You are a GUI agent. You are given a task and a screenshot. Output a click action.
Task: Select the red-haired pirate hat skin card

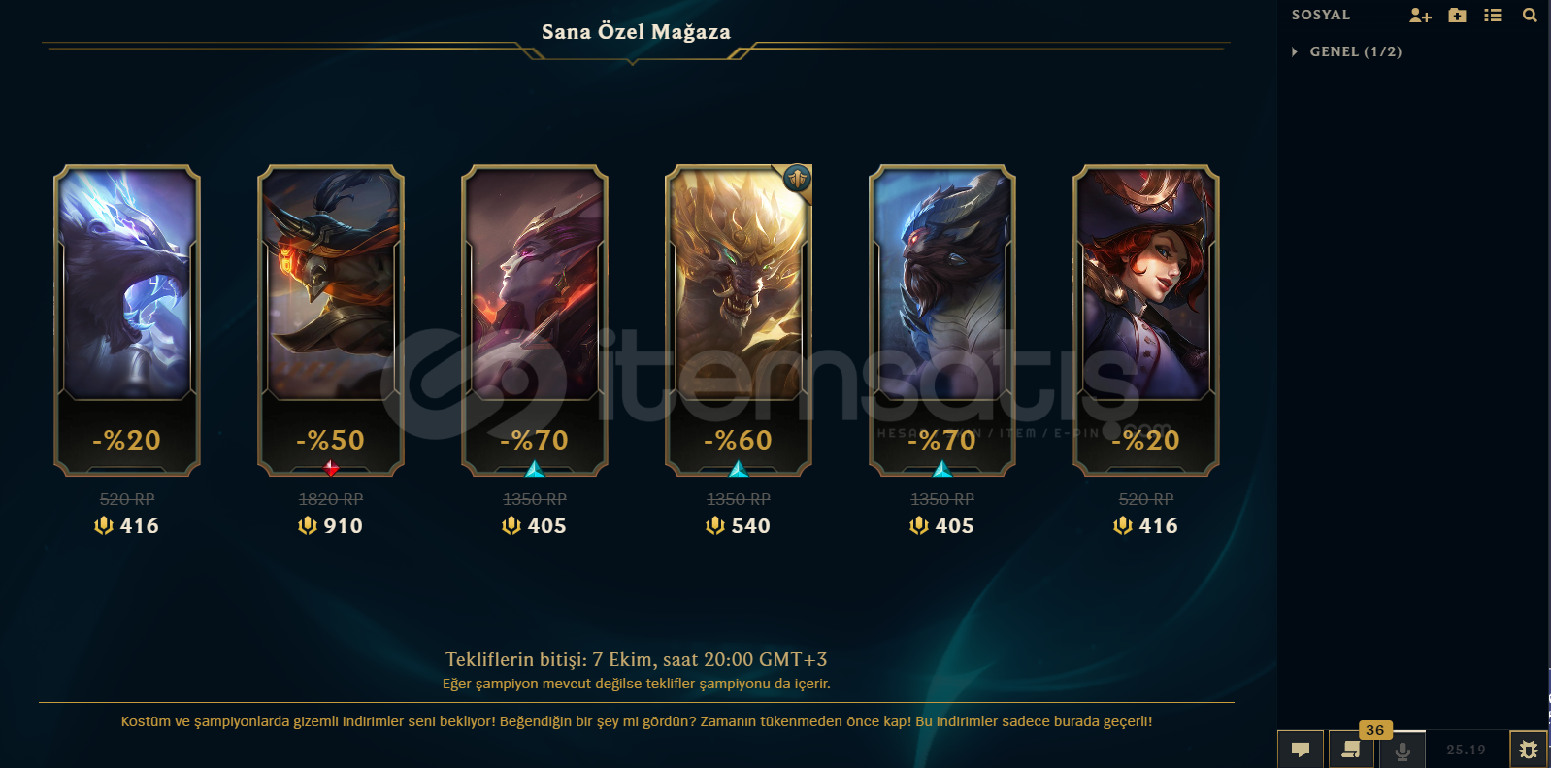click(1146, 320)
